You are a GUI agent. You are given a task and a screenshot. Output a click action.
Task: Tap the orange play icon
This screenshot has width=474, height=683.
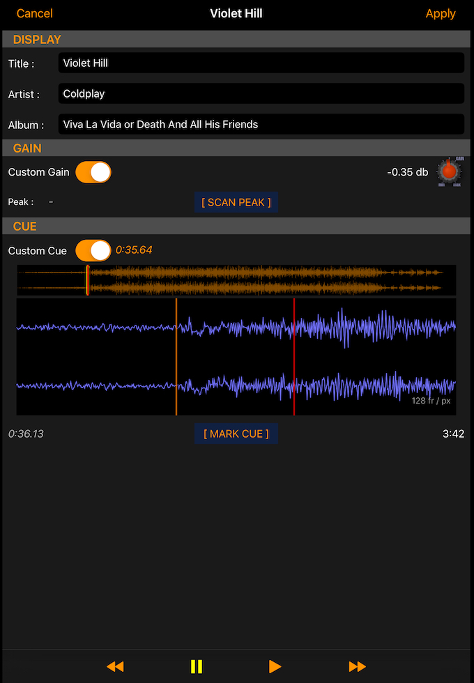pos(275,666)
